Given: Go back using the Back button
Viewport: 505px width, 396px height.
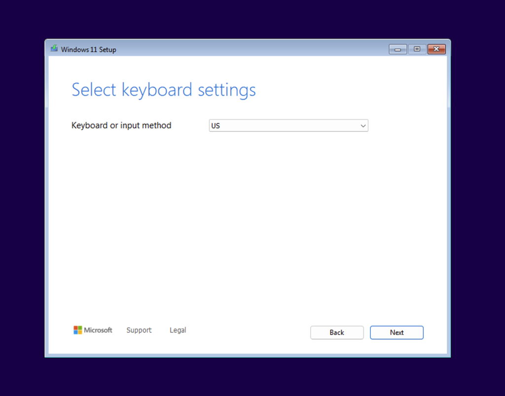Looking at the screenshot, I should point(337,332).
